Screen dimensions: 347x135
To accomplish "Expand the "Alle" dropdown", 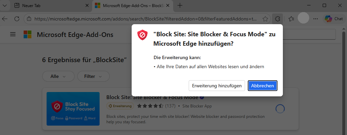I will point(58,76).
